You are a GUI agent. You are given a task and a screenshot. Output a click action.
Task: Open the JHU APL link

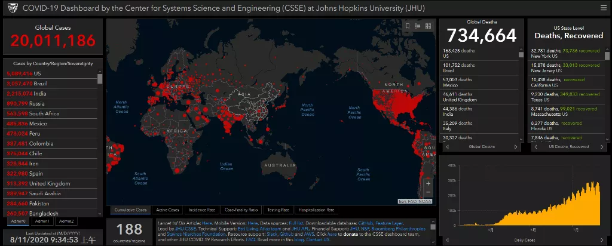tap(300, 229)
